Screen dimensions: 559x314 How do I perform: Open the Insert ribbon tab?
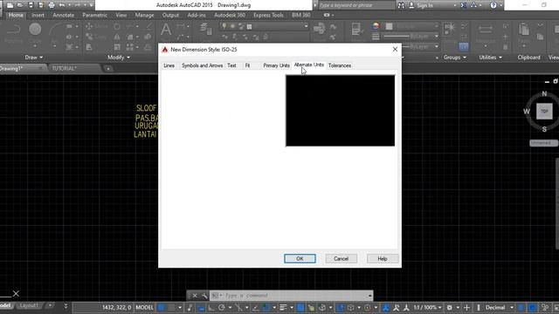pyautogui.click(x=38, y=15)
